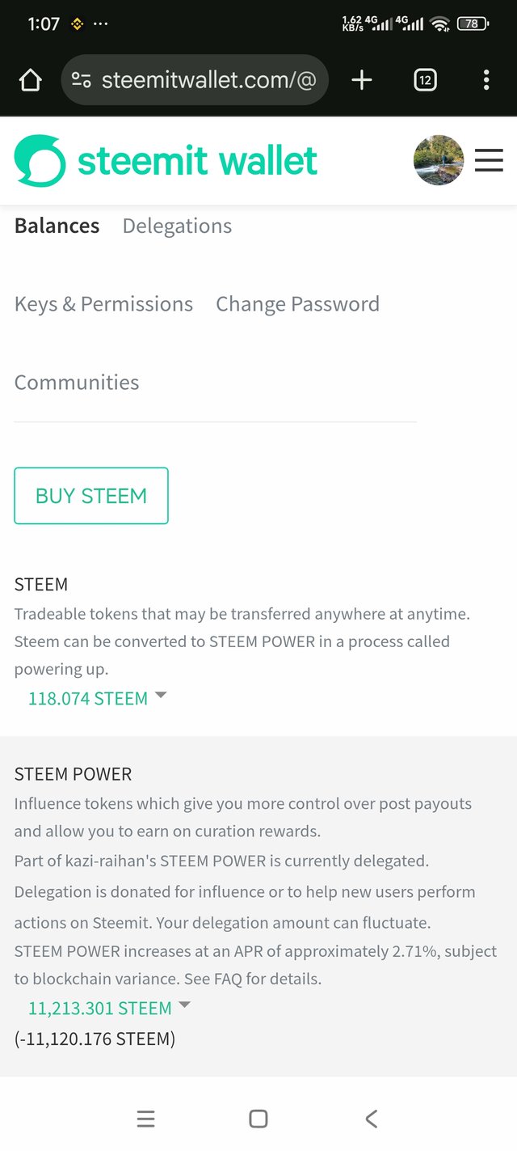Go to the Communities tab

pos(77,382)
